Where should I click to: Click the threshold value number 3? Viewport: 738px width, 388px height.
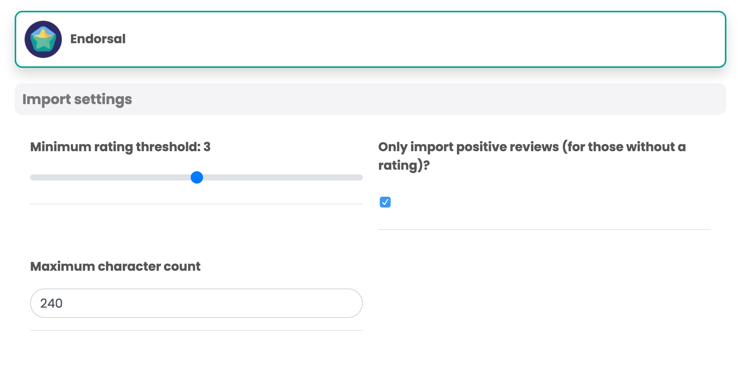tap(207, 147)
